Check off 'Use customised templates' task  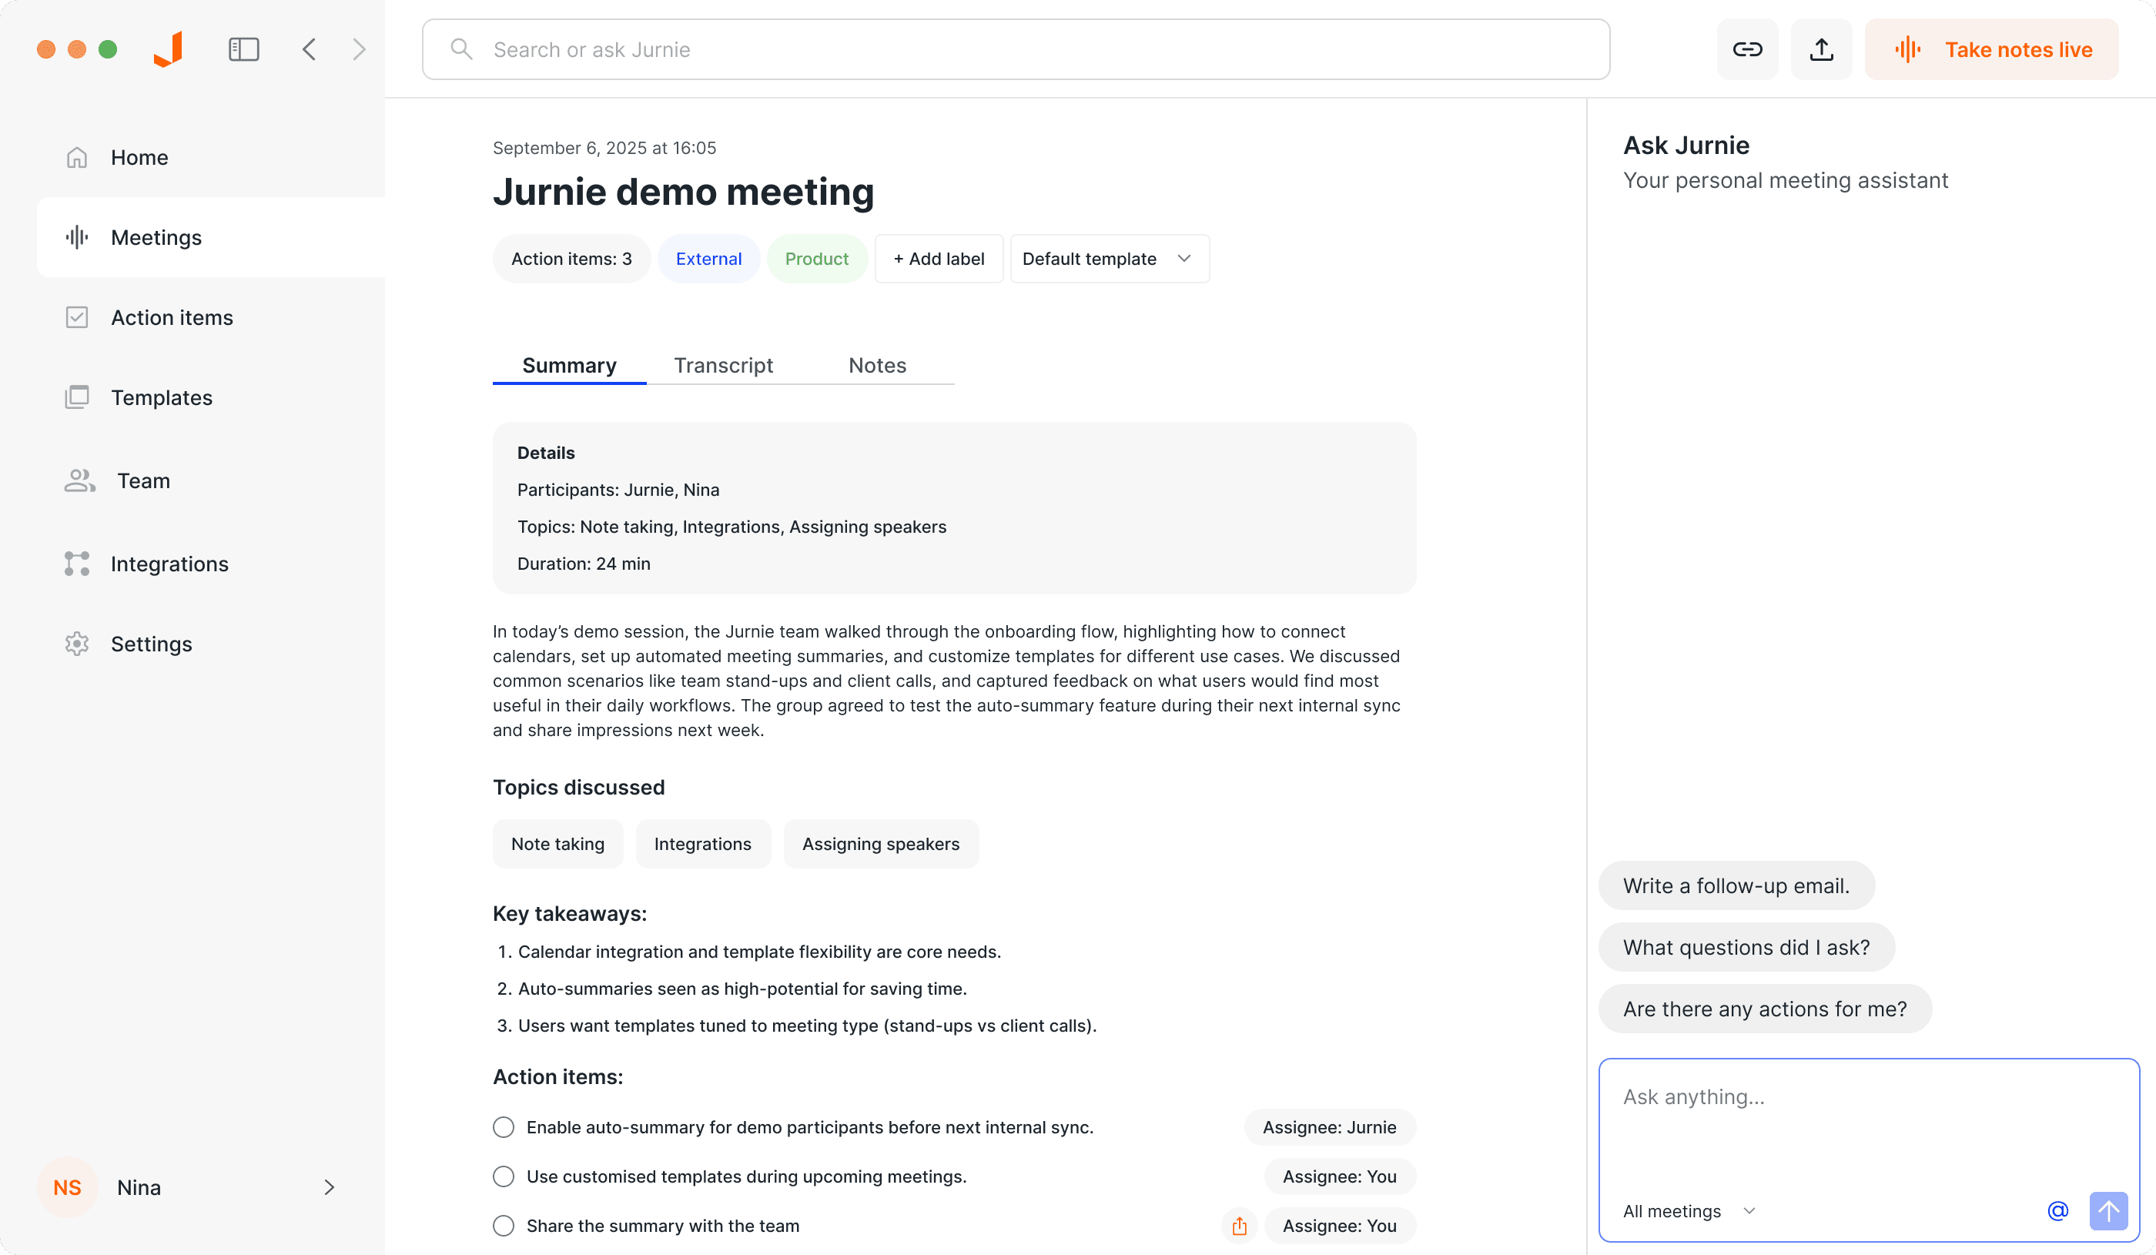click(503, 1176)
